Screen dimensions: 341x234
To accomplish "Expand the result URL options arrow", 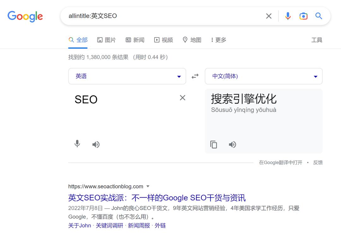I will [x=148, y=186].
